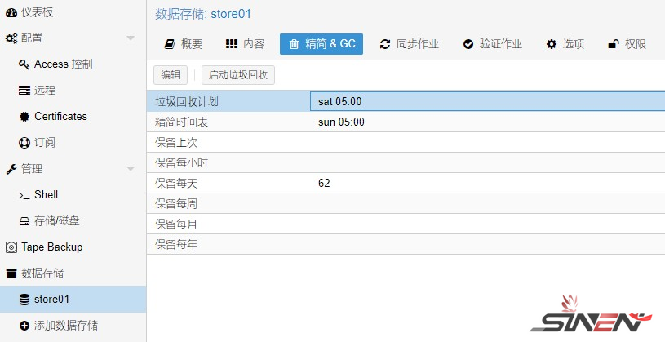665x342 pixels.
Task: Select 订阅 in the sidebar
Action: coord(73,143)
